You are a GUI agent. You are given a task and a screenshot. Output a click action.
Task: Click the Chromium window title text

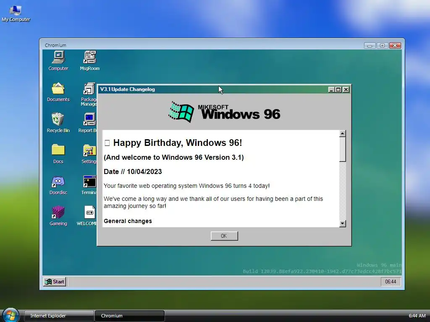click(55, 45)
